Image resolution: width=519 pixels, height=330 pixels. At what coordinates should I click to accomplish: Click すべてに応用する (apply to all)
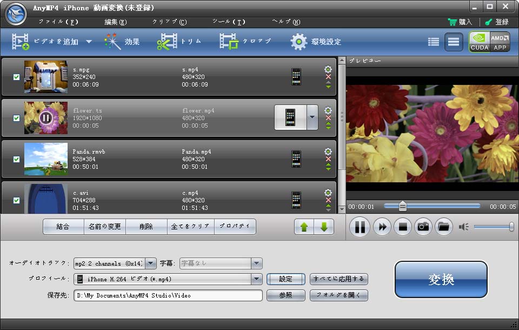click(x=338, y=279)
